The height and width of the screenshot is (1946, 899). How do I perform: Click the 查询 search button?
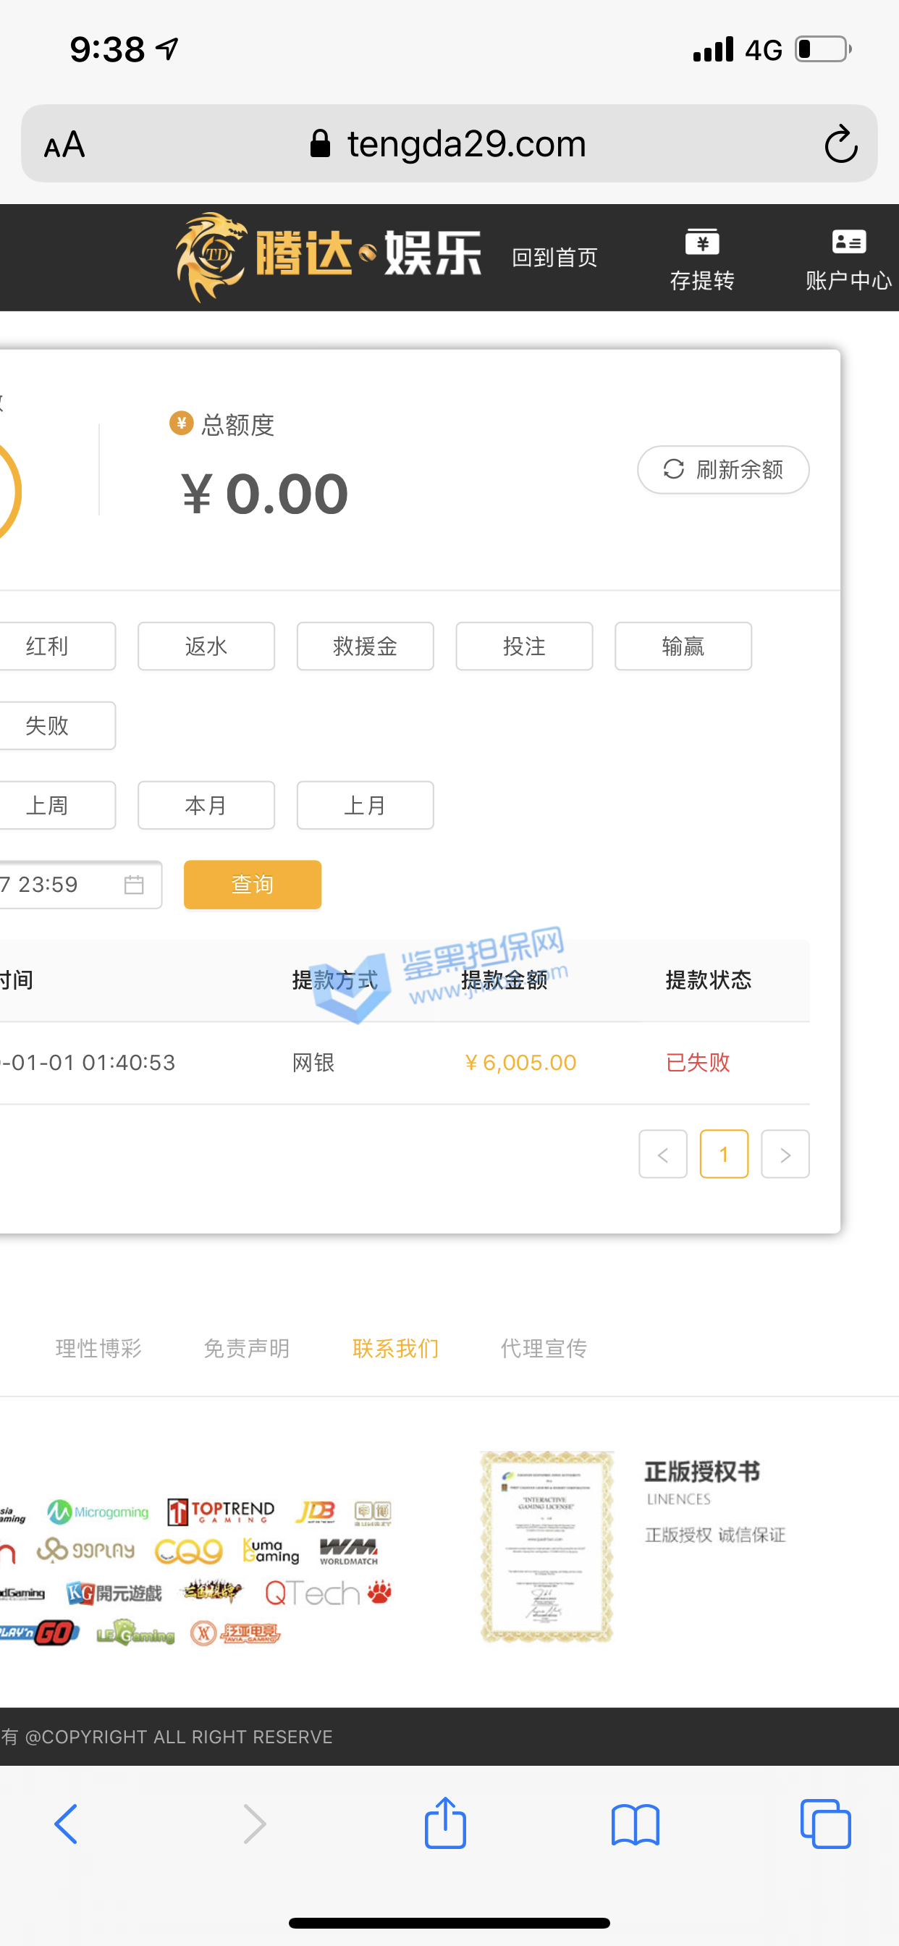pos(253,884)
